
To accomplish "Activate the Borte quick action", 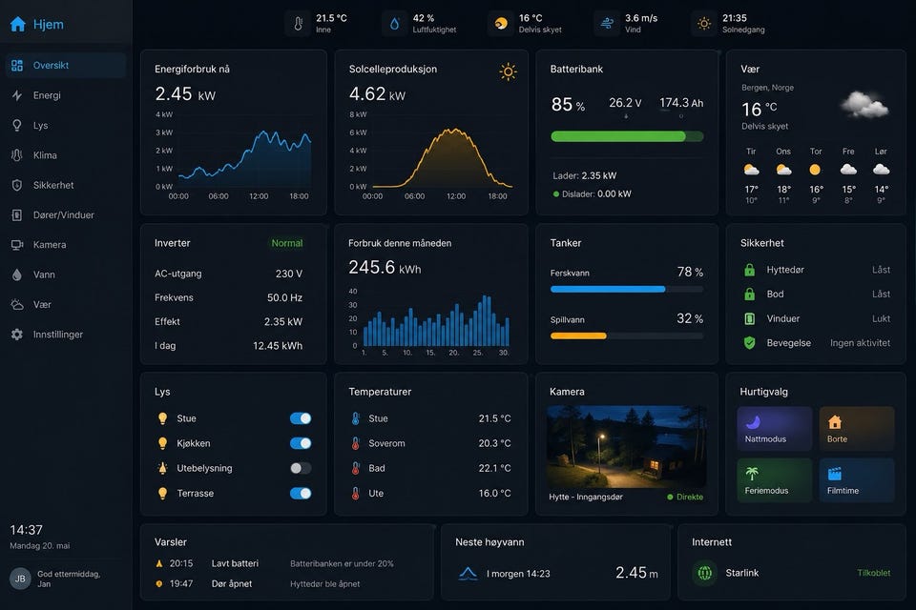I will point(857,429).
